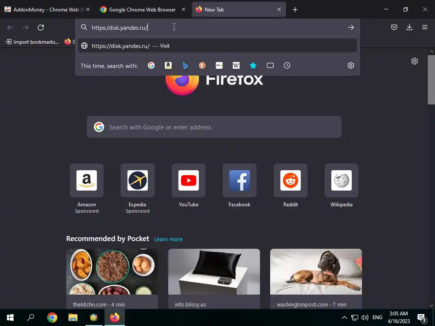
Task: Open File Explorer from taskbar
Action: click(x=73, y=318)
